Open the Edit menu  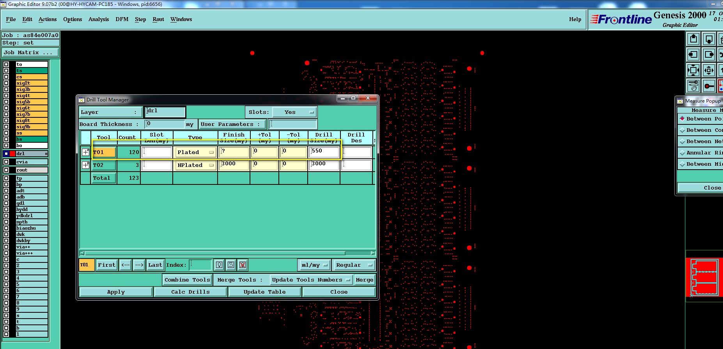(27, 19)
